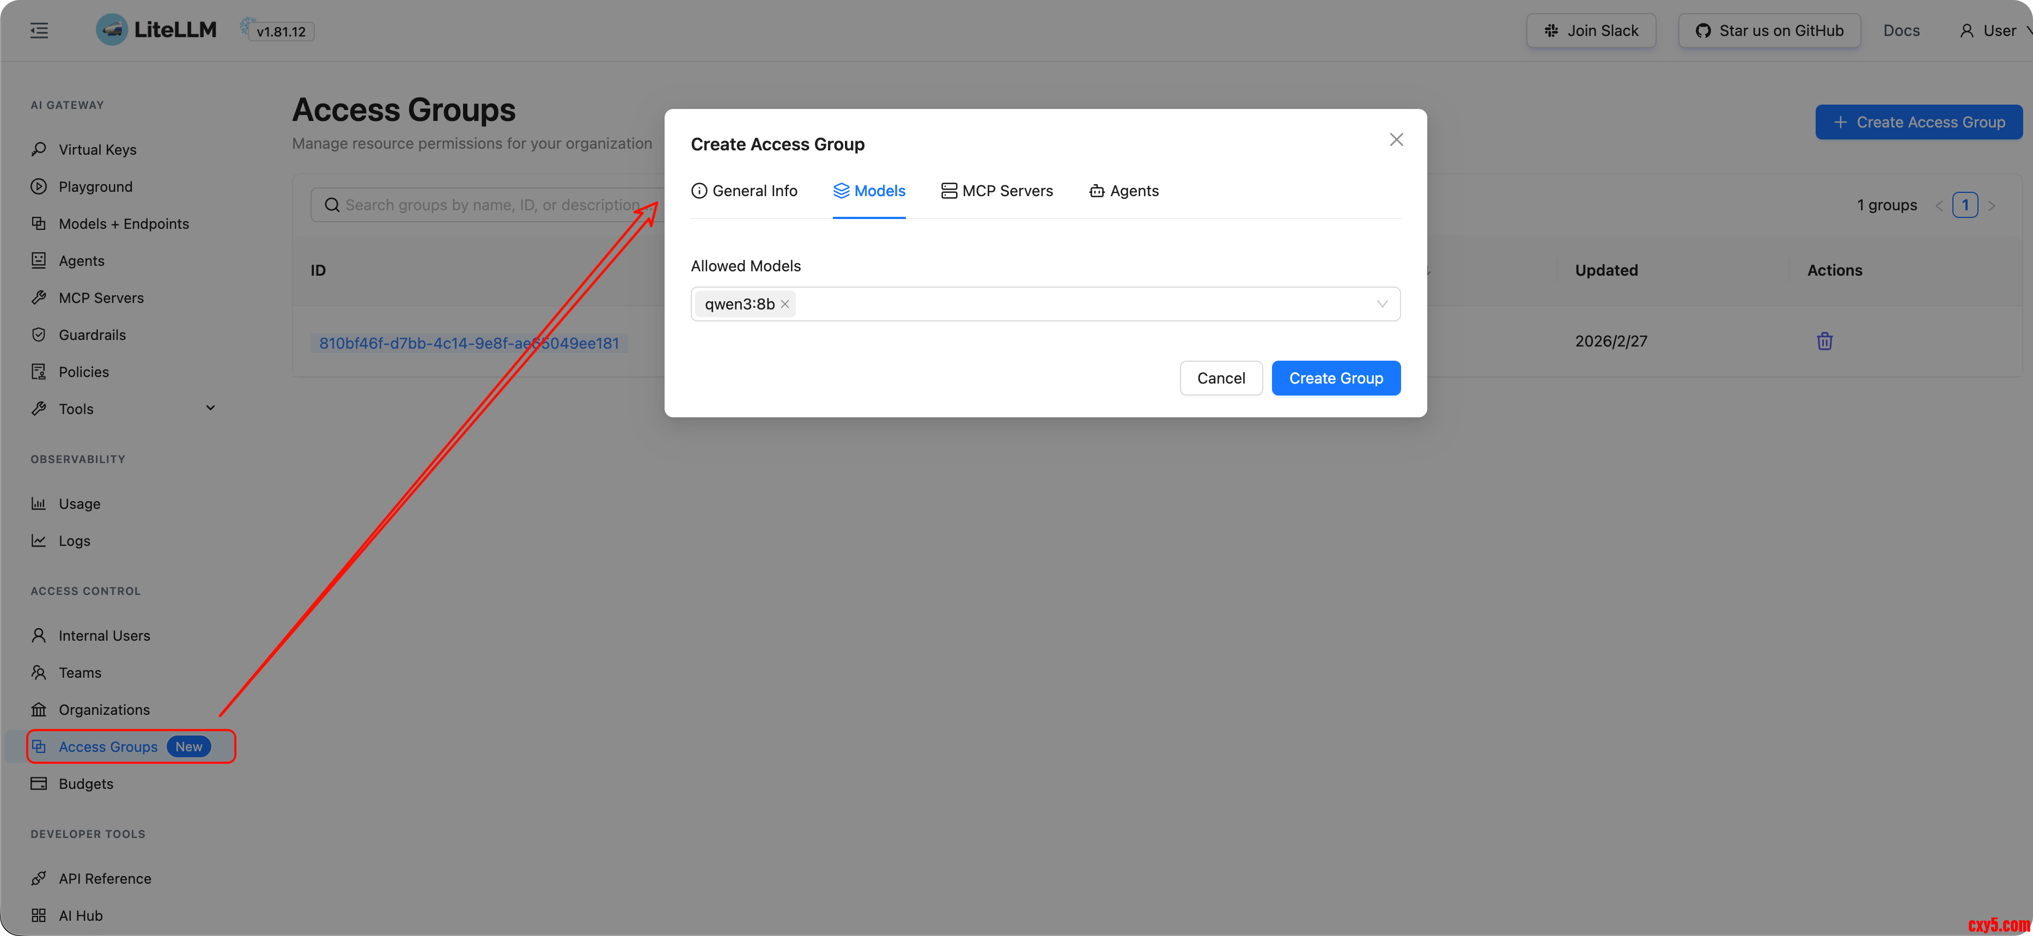Open the Agents tab in the dialog
The width and height of the screenshot is (2033, 936).
(x=1123, y=191)
